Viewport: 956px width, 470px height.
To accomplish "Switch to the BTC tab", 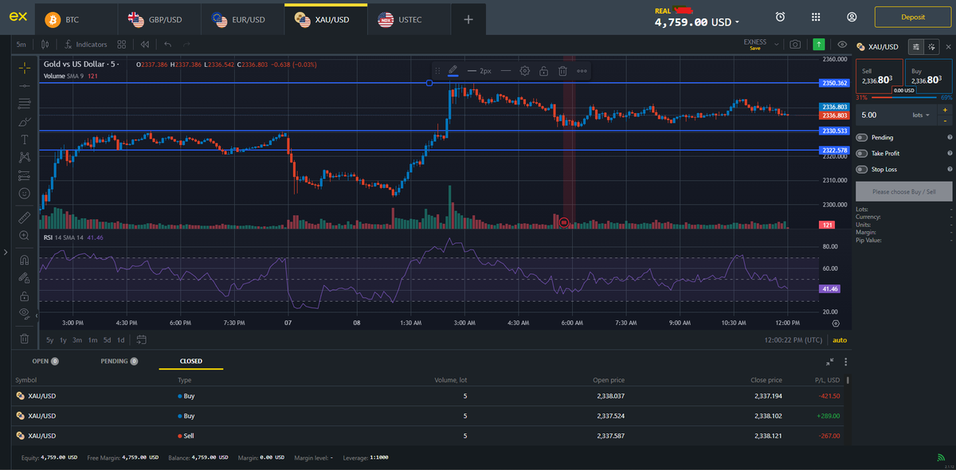I will click(x=76, y=19).
